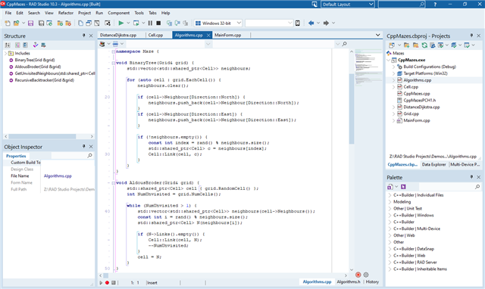
Task: Open the editor tabs overflow dropdown arrow
Action: click(377, 35)
